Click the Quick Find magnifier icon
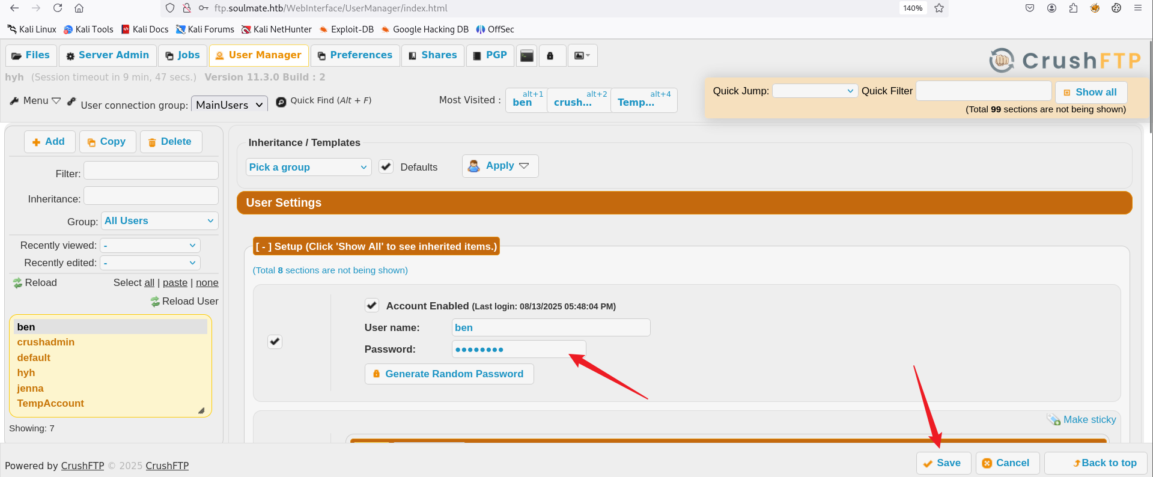1153x477 pixels. click(281, 102)
